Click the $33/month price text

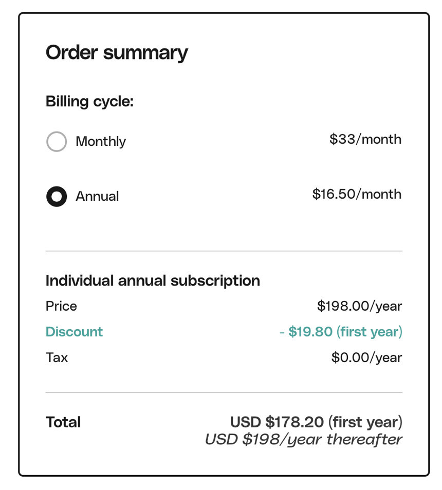[x=365, y=139]
